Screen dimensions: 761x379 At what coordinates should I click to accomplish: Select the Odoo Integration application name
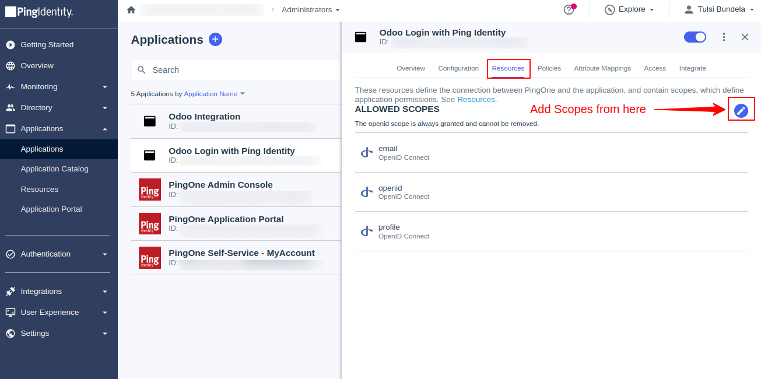coord(204,117)
